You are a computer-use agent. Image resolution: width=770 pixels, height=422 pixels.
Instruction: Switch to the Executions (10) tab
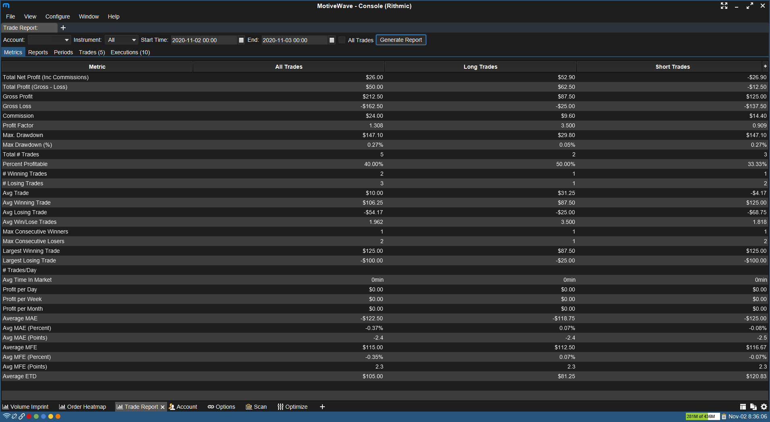pos(130,52)
